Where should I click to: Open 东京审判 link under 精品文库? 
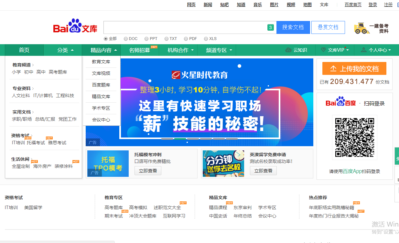(243, 208)
